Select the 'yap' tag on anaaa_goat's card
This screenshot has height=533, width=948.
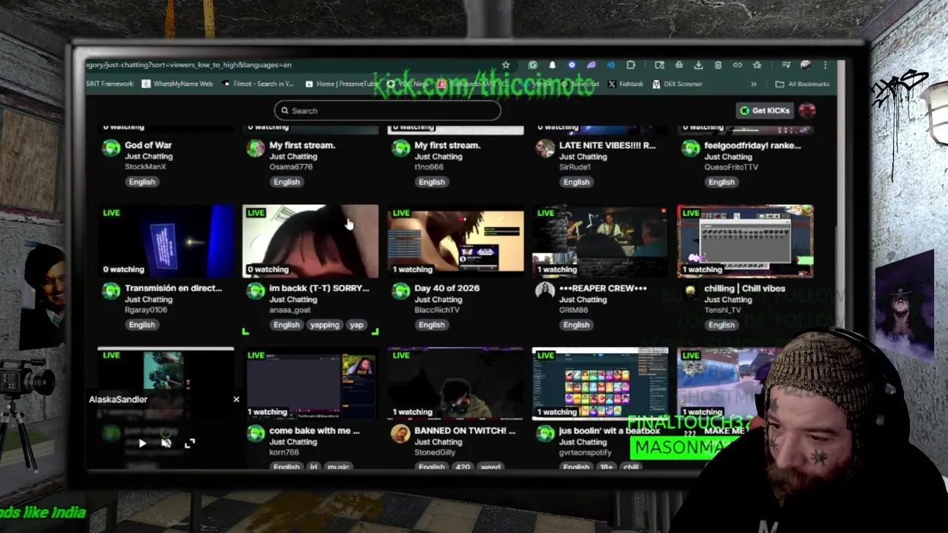pyautogui.click(x=356, y=325)
